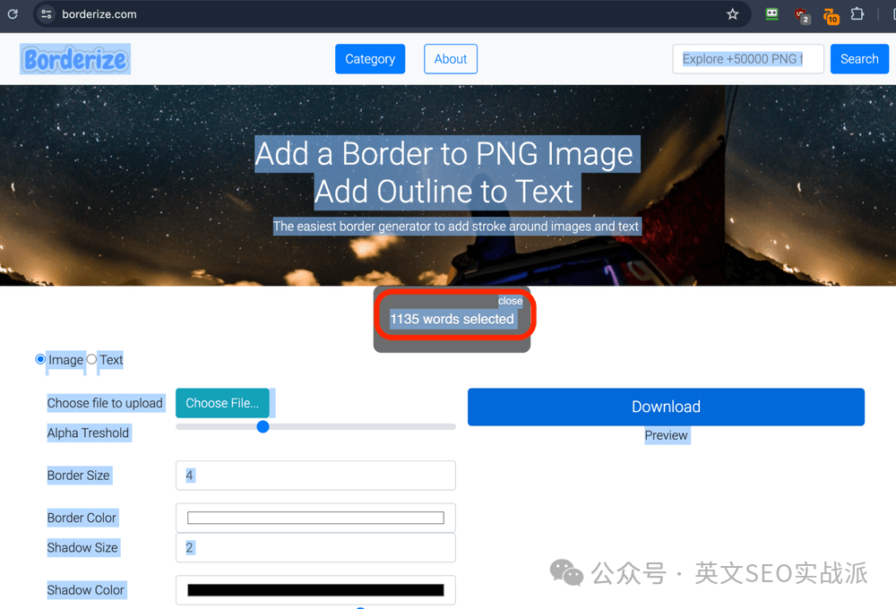Open the extensions puzzle icon

tap(857, 14)
